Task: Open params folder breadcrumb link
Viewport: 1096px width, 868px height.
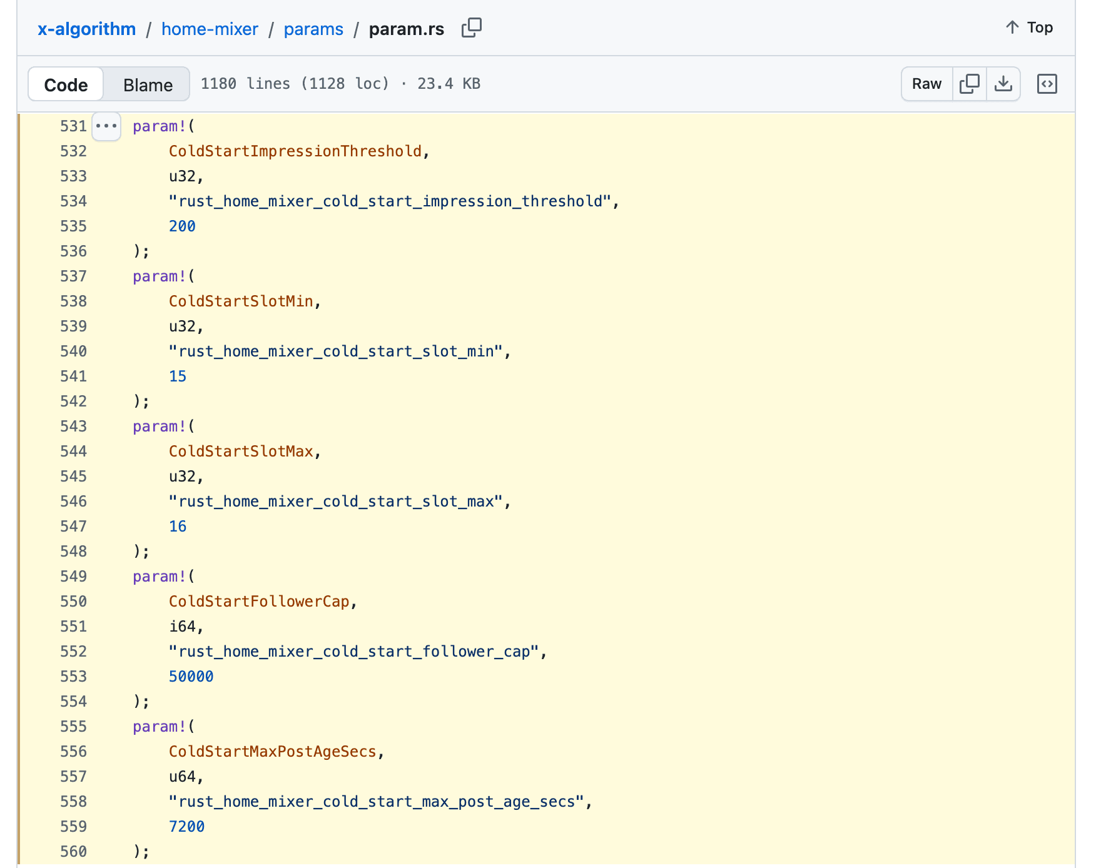Action: click(x=313, y=29)
